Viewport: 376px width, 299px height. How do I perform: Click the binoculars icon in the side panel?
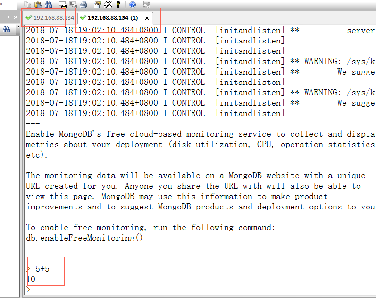coord(7,29)
